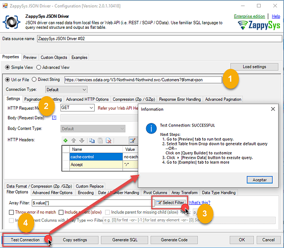The width and height of the screenshot is (284, 248).
Task: Click the Generate SQL button
Action: pos(124,240)
